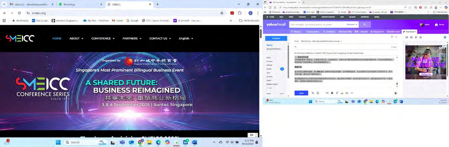
Task: Insert link in Yahoo compose toolbar
Action: click(327, 93)
